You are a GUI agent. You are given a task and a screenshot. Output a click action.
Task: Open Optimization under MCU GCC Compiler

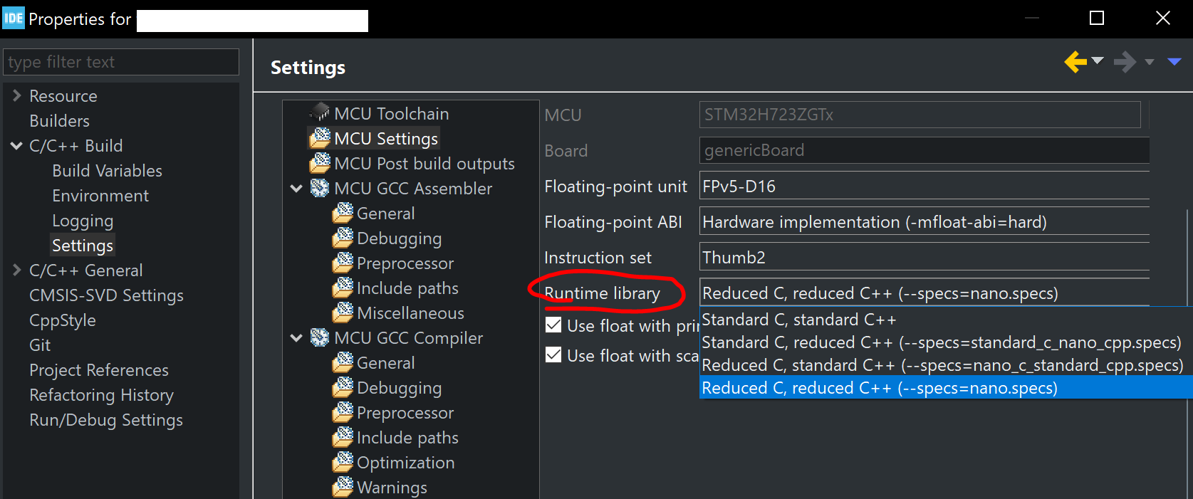[x=404, y=462]
